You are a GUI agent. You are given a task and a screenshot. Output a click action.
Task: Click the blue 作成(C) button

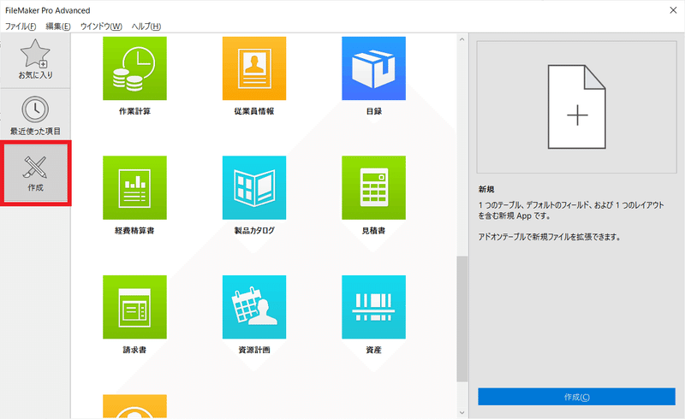coord(576,397)
